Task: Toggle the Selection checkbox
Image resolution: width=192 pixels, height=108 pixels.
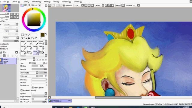Action: (64, 5)
